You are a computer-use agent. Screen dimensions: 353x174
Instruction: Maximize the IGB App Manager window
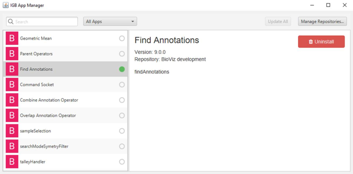click(328, 5)
